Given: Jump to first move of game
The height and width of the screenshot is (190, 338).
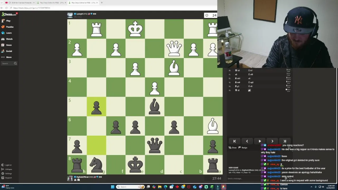Looking at the screenshot, I should click(234, 141).
